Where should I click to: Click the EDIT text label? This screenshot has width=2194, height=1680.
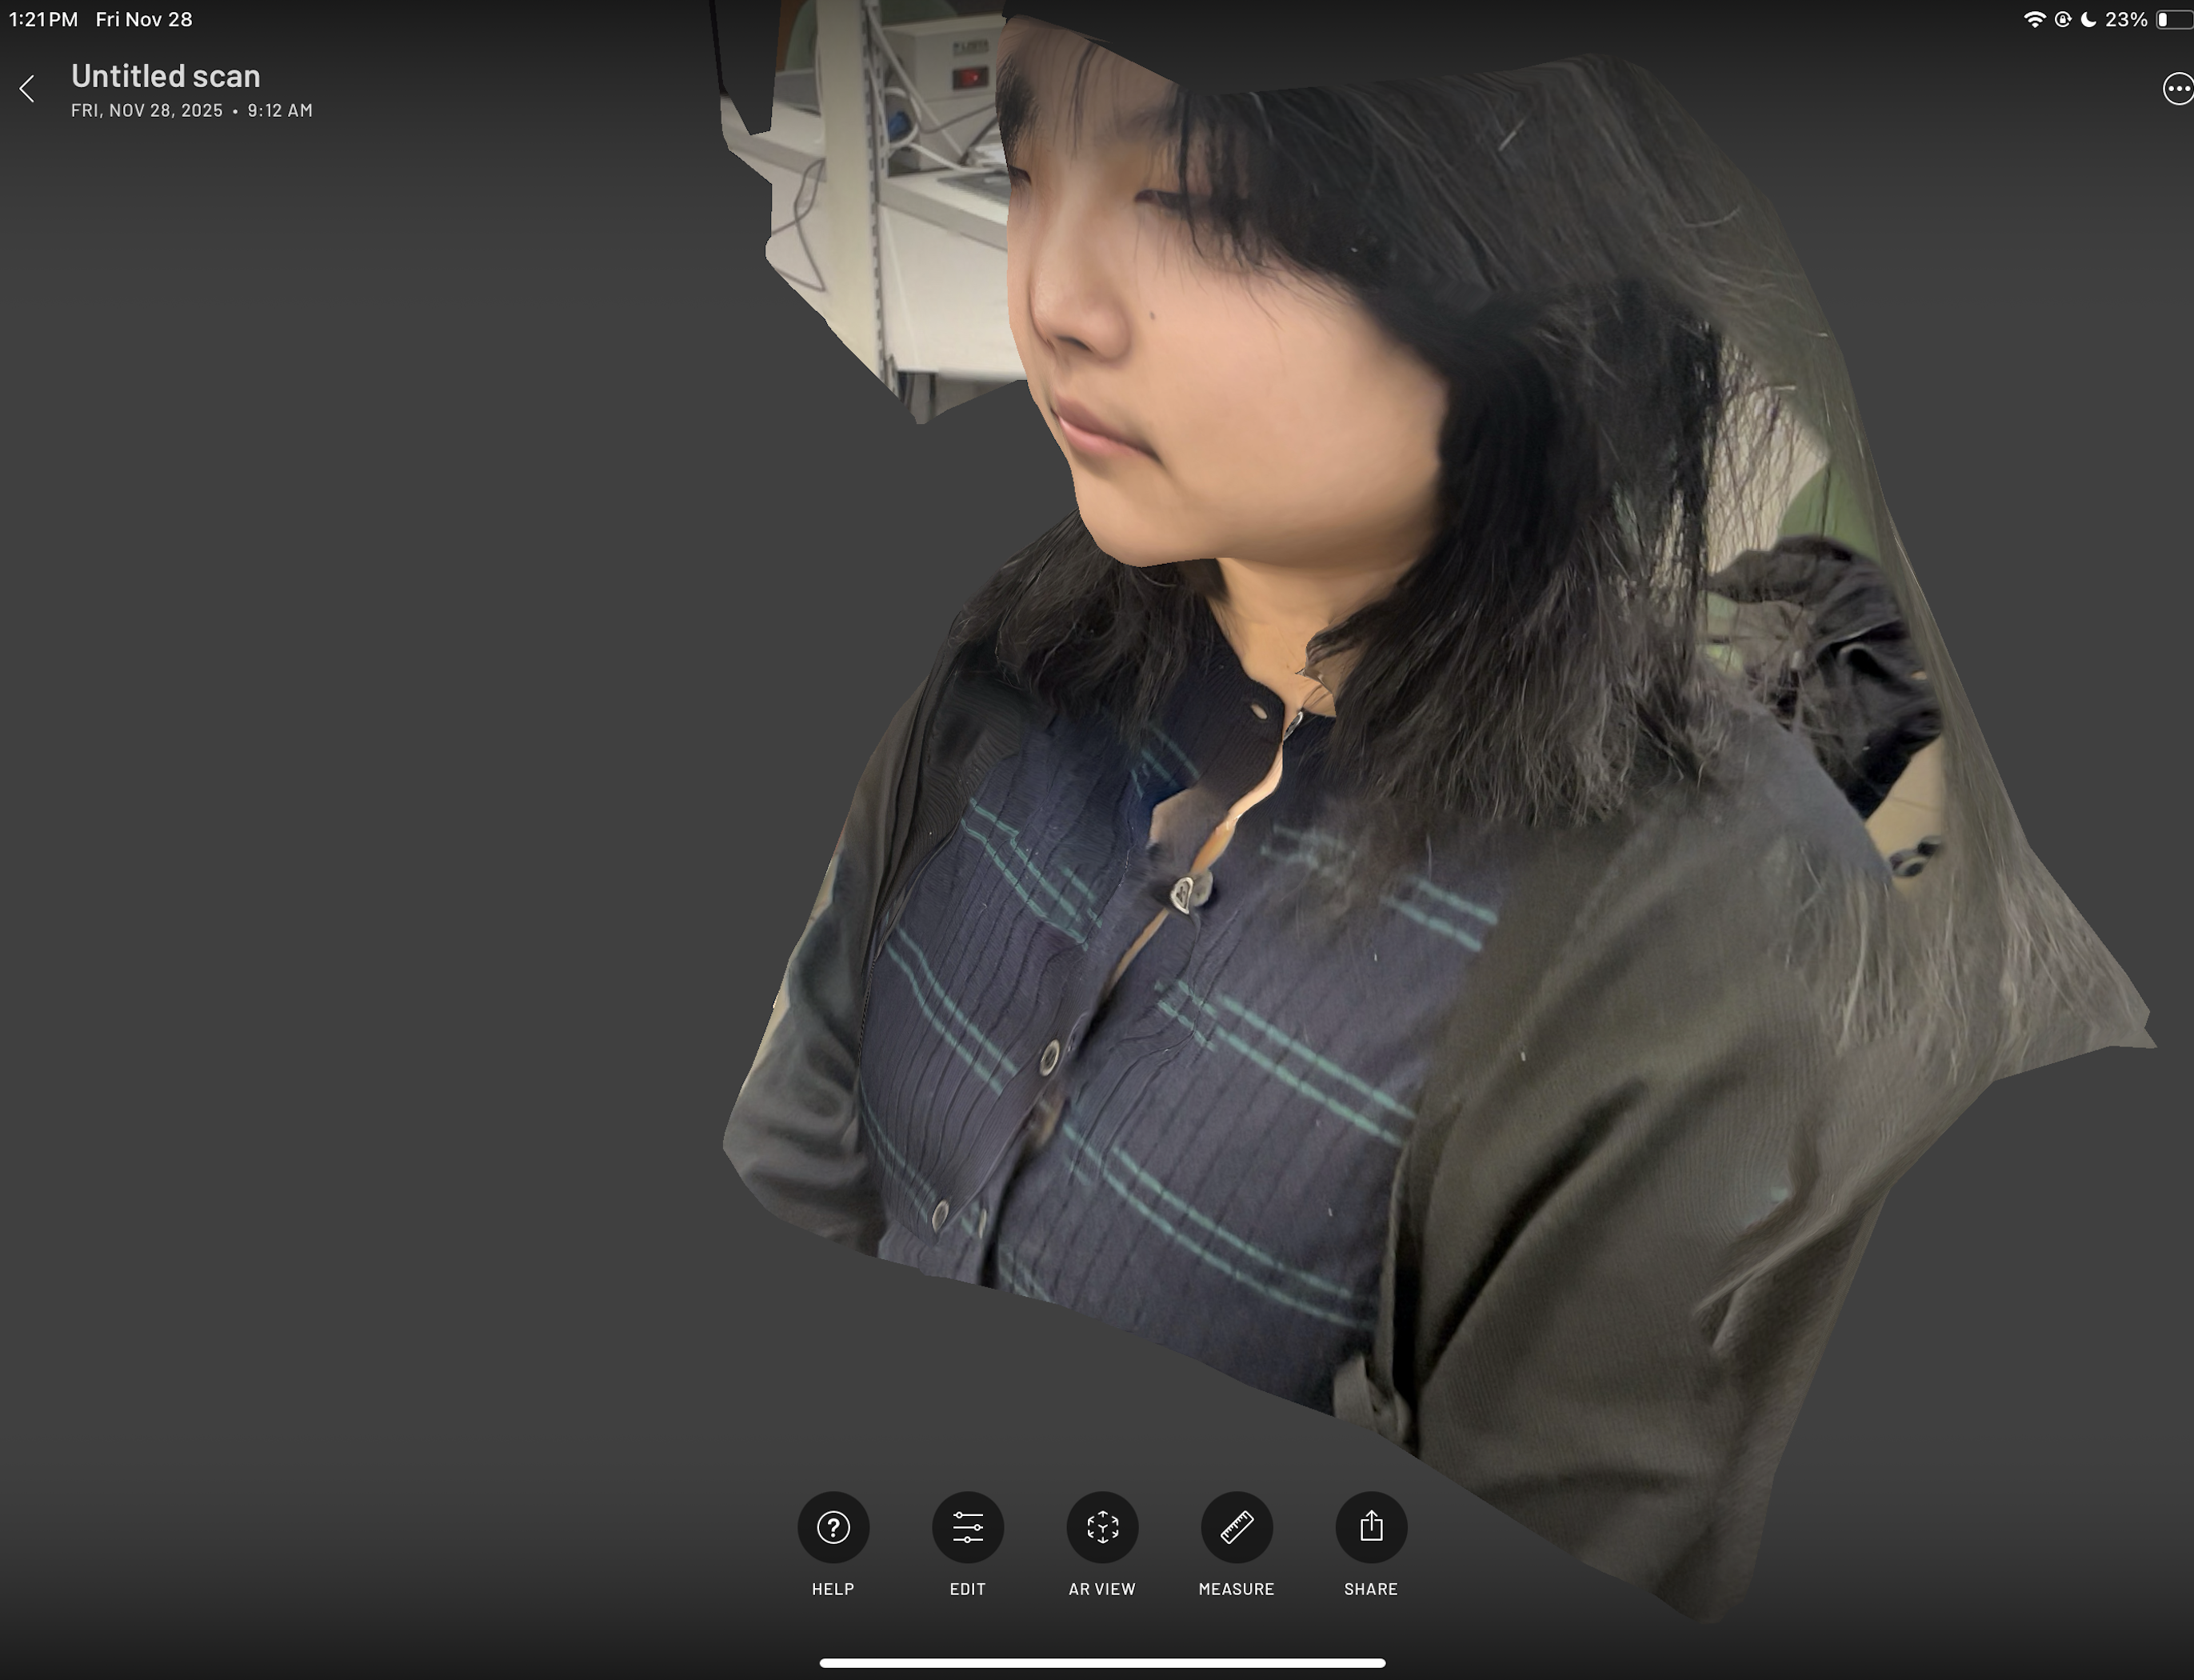pyautogui.click(x=968, y=1589)
